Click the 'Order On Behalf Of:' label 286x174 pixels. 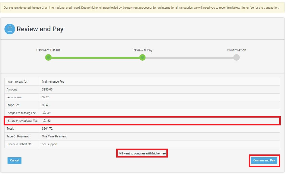click(x=19, y=144)
